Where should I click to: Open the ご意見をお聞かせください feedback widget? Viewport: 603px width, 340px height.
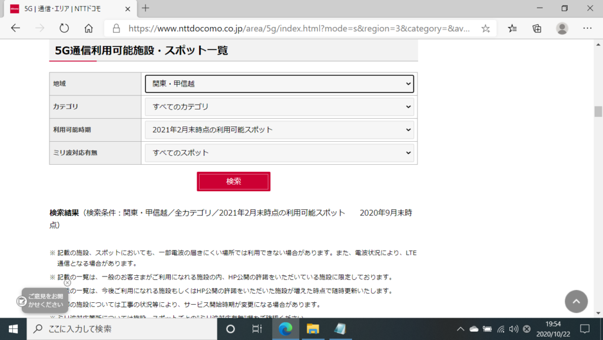pos(45,301)
